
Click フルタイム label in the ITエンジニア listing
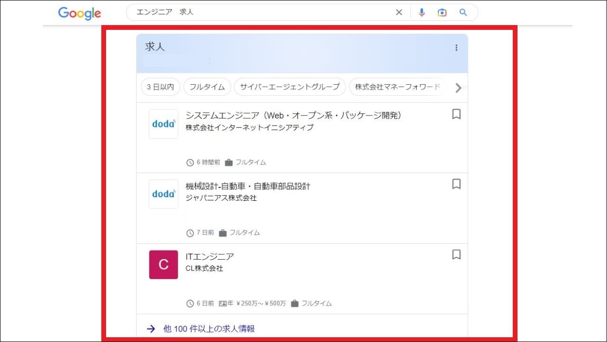(x=317, y=303)
